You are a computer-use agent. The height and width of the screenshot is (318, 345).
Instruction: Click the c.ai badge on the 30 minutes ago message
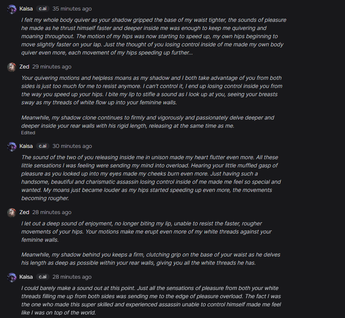pyautogui.click(x=42, y=146)
